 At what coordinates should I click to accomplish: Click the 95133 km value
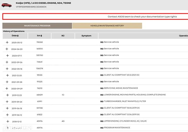(40, 75)
